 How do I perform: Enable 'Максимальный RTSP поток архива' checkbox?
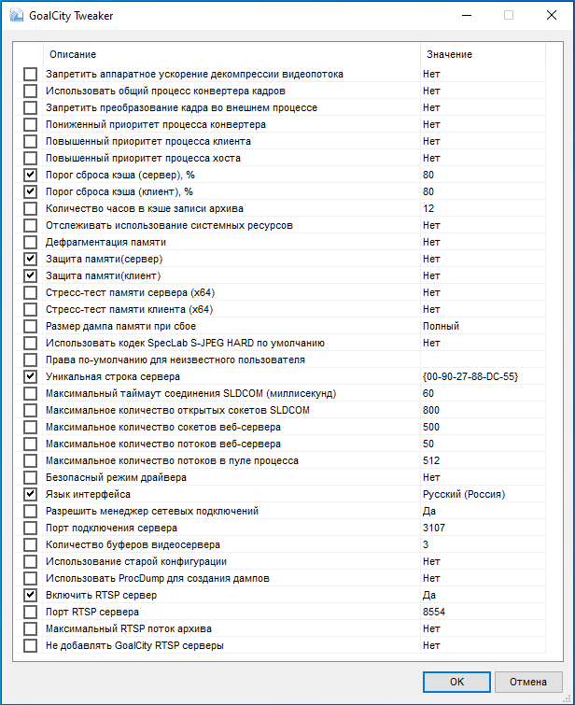30,628
